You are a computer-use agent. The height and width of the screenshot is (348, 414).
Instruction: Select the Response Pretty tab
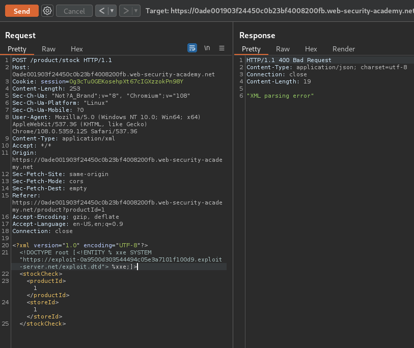click(251, 49)
